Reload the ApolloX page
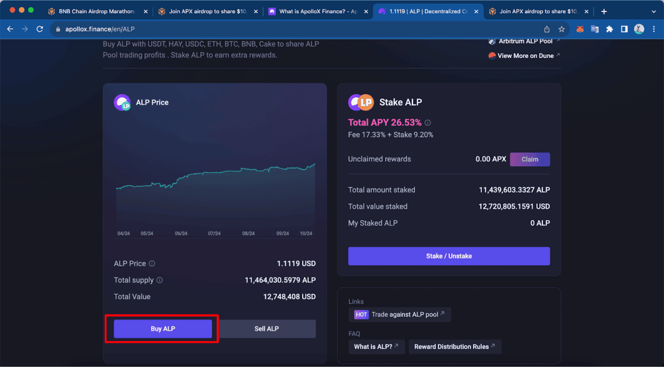The width and height of the screenshot is (664, 367). (x=40, y=29)
